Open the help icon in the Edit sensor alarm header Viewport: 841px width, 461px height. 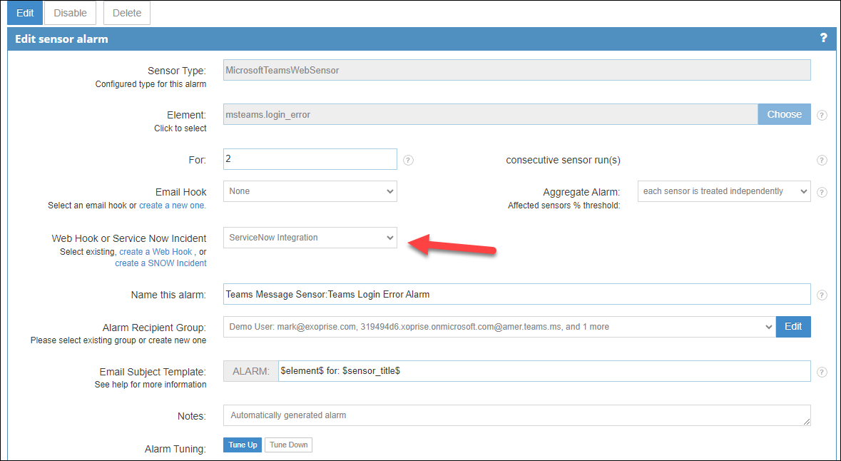click(x=823, y=39)
